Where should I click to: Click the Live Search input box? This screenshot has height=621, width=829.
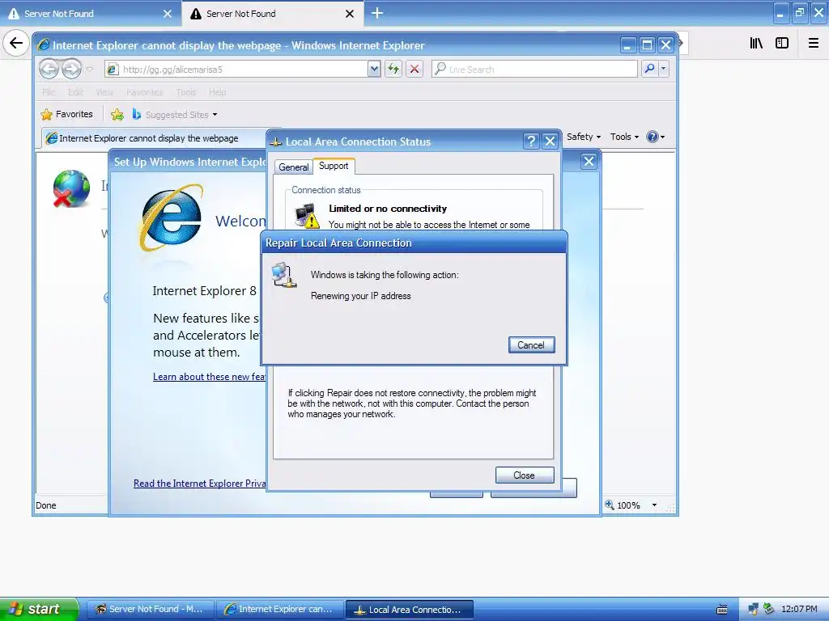point(534,70)
